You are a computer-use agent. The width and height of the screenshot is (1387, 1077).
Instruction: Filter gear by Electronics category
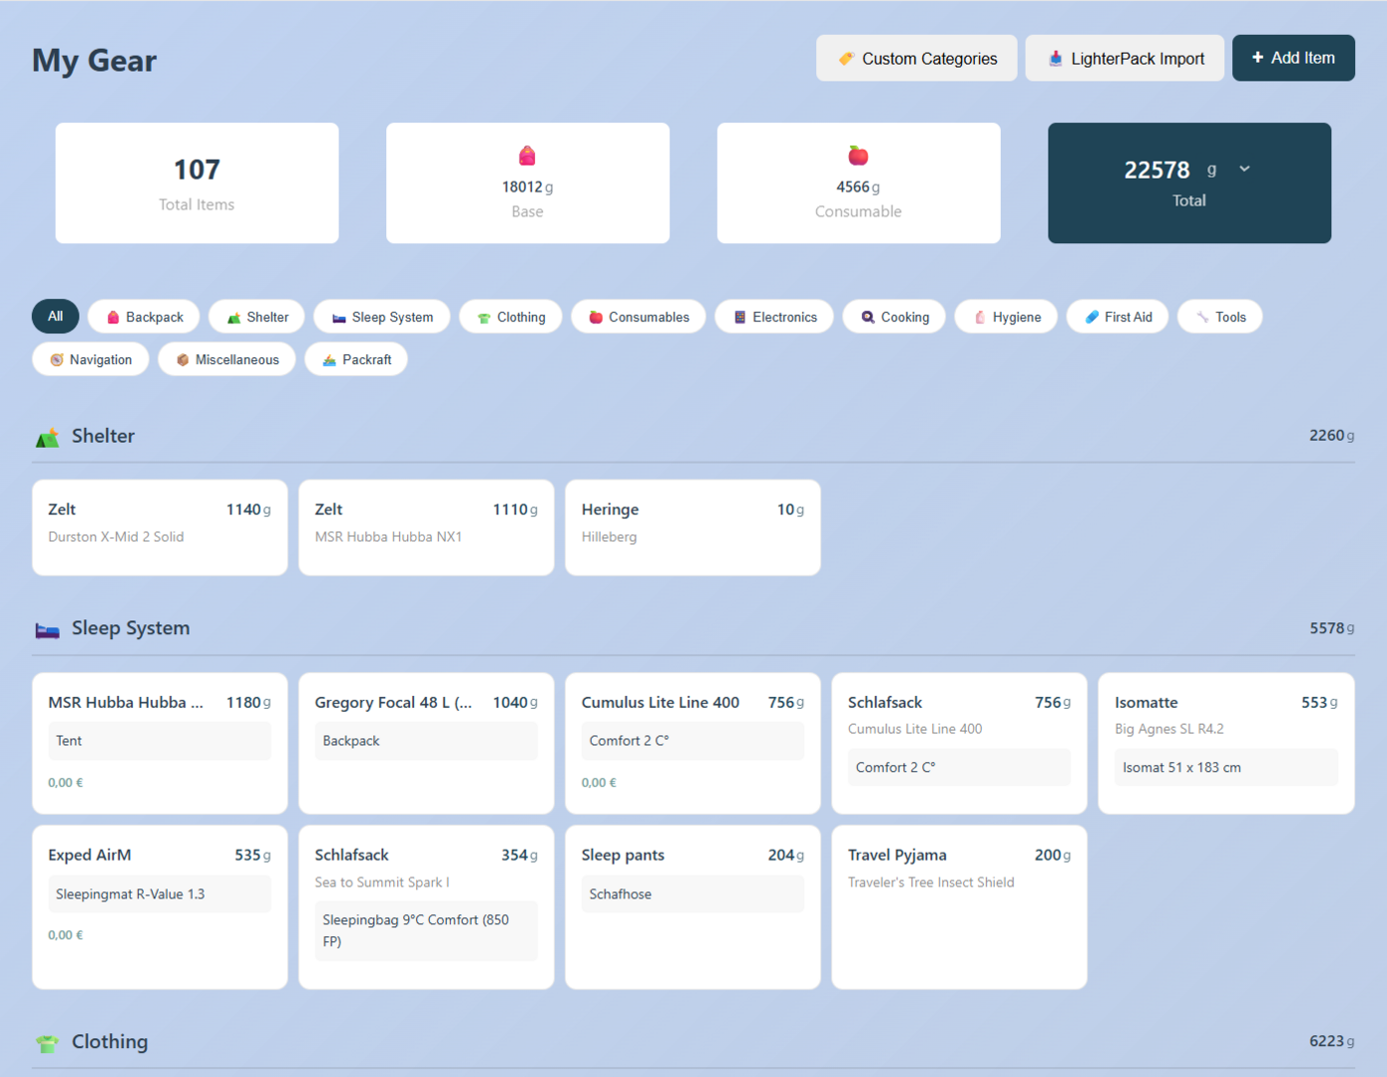click(x=774, y=317)
